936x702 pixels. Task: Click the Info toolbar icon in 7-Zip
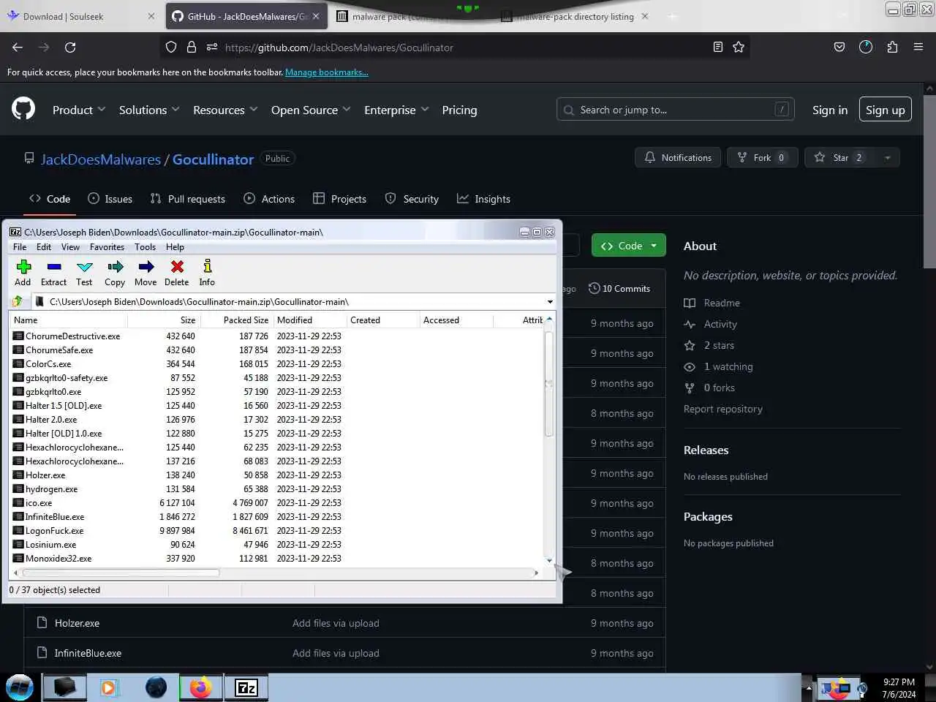[207, 267]
